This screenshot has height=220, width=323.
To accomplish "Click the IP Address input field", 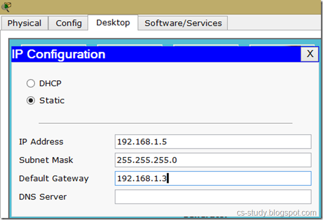I will coord(213,142).
